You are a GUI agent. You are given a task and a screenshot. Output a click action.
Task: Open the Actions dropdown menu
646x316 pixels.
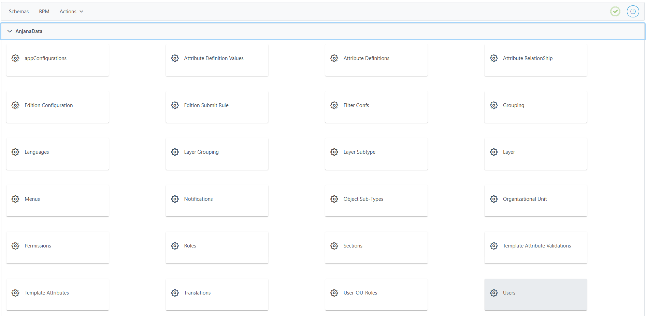point(71,12)
